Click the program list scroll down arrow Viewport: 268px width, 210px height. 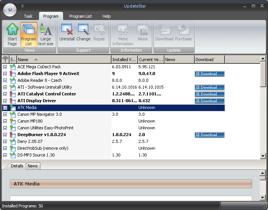263,156
